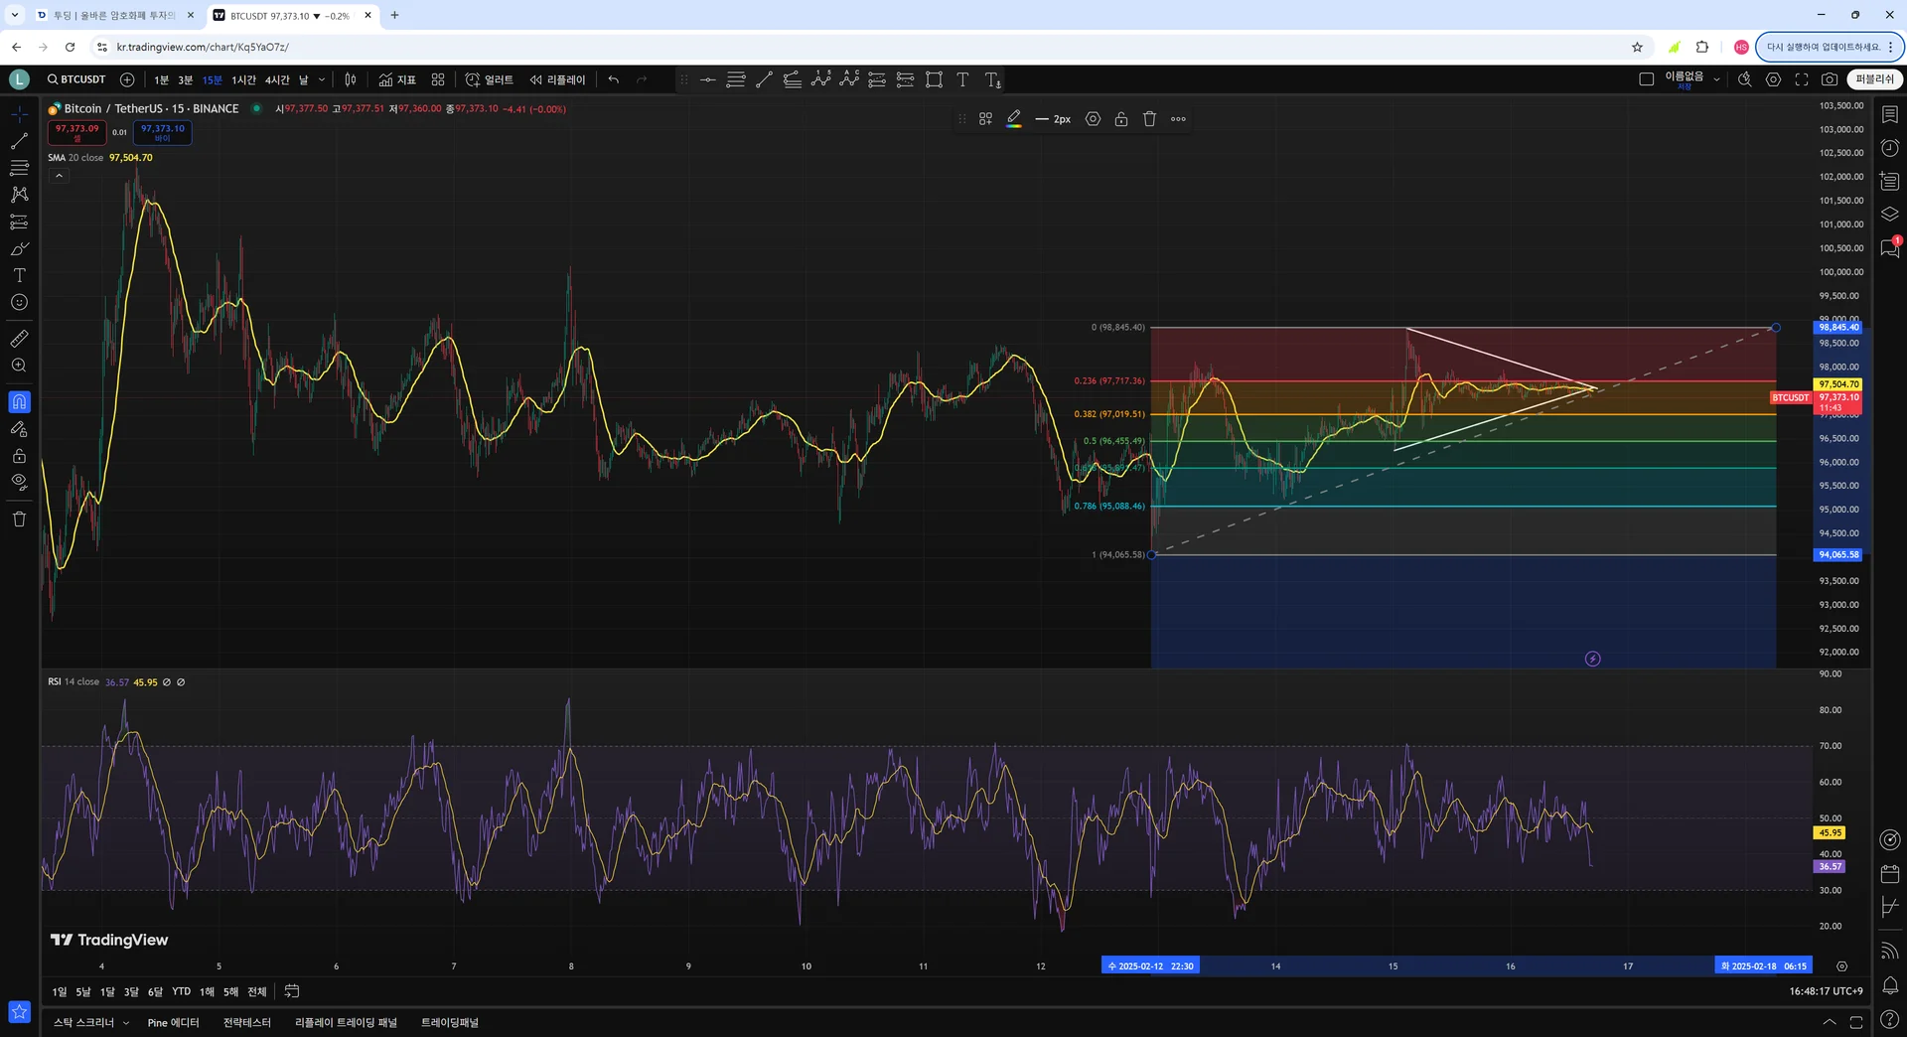Open the line color picker pencil
Screen dimensions: 1907x1037
point(1013,119)
